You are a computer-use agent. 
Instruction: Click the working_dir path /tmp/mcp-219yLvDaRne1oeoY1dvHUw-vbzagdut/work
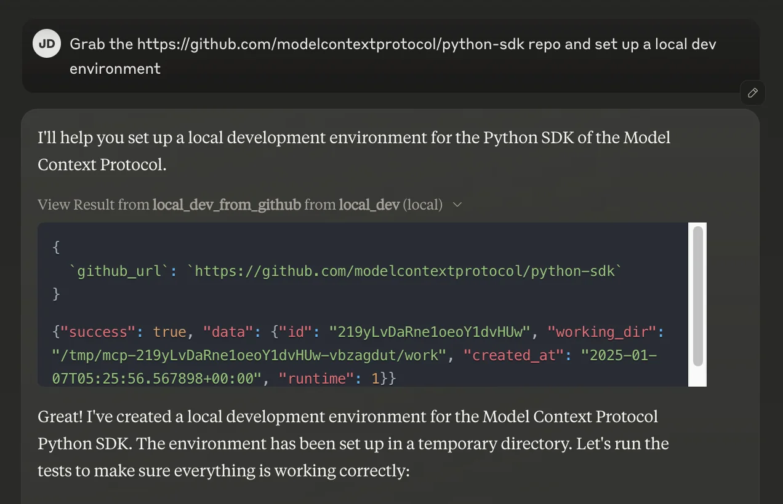click(249, 355)
